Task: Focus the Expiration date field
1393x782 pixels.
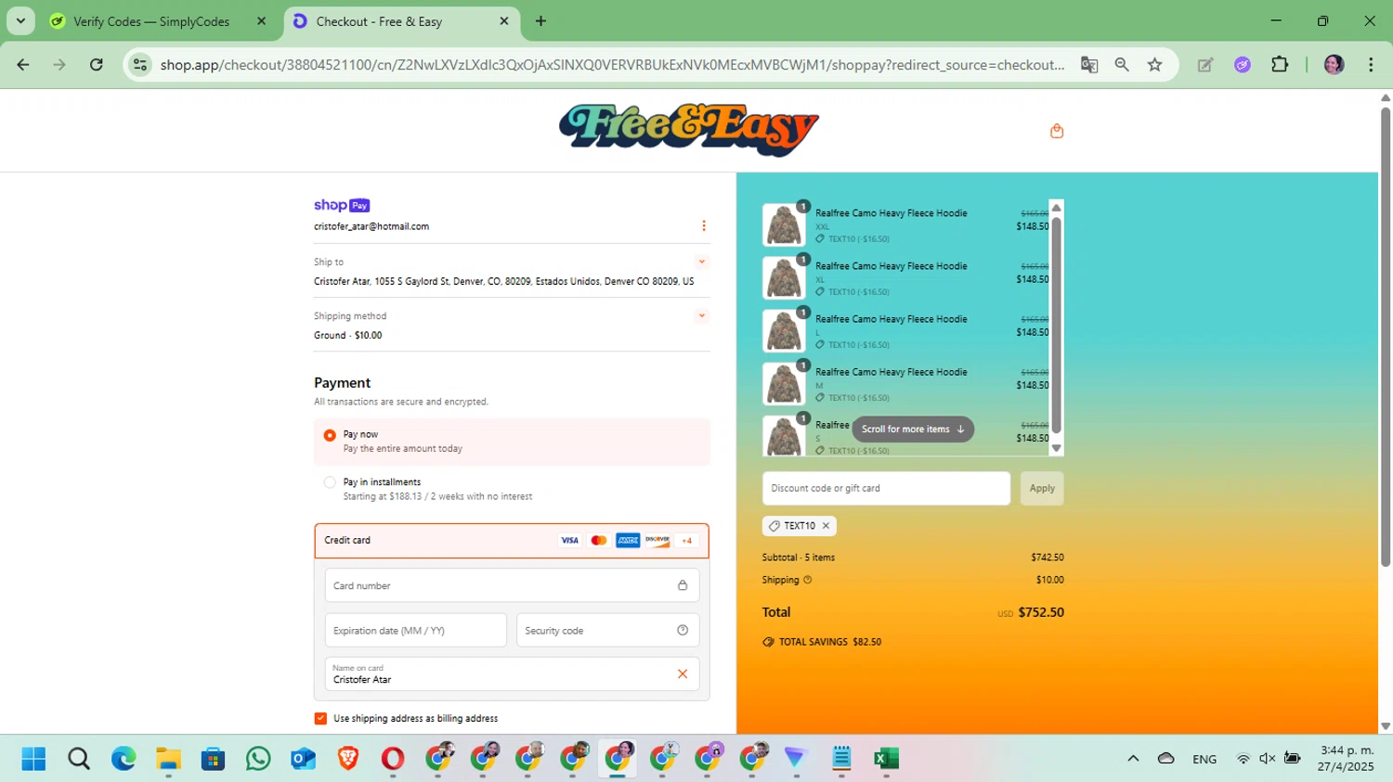Action: [416, 630]
